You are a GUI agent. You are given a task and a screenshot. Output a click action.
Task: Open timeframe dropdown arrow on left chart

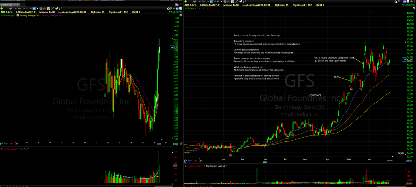(x=37, y=8)
